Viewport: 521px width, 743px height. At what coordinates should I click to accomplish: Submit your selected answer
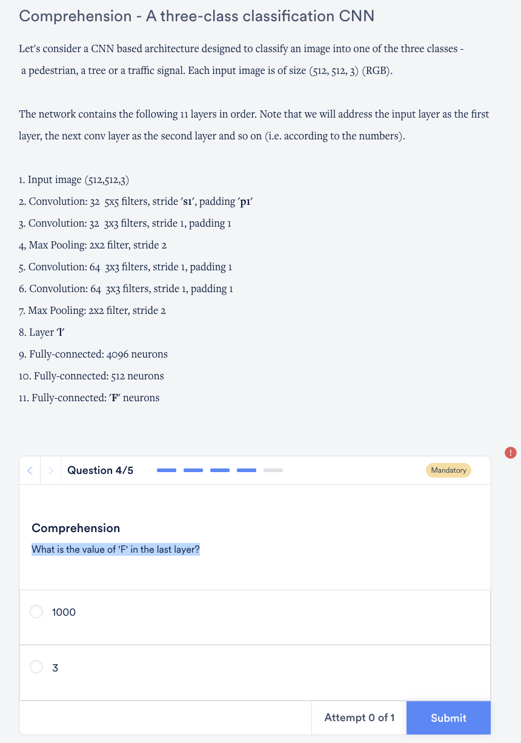point(448,718)
